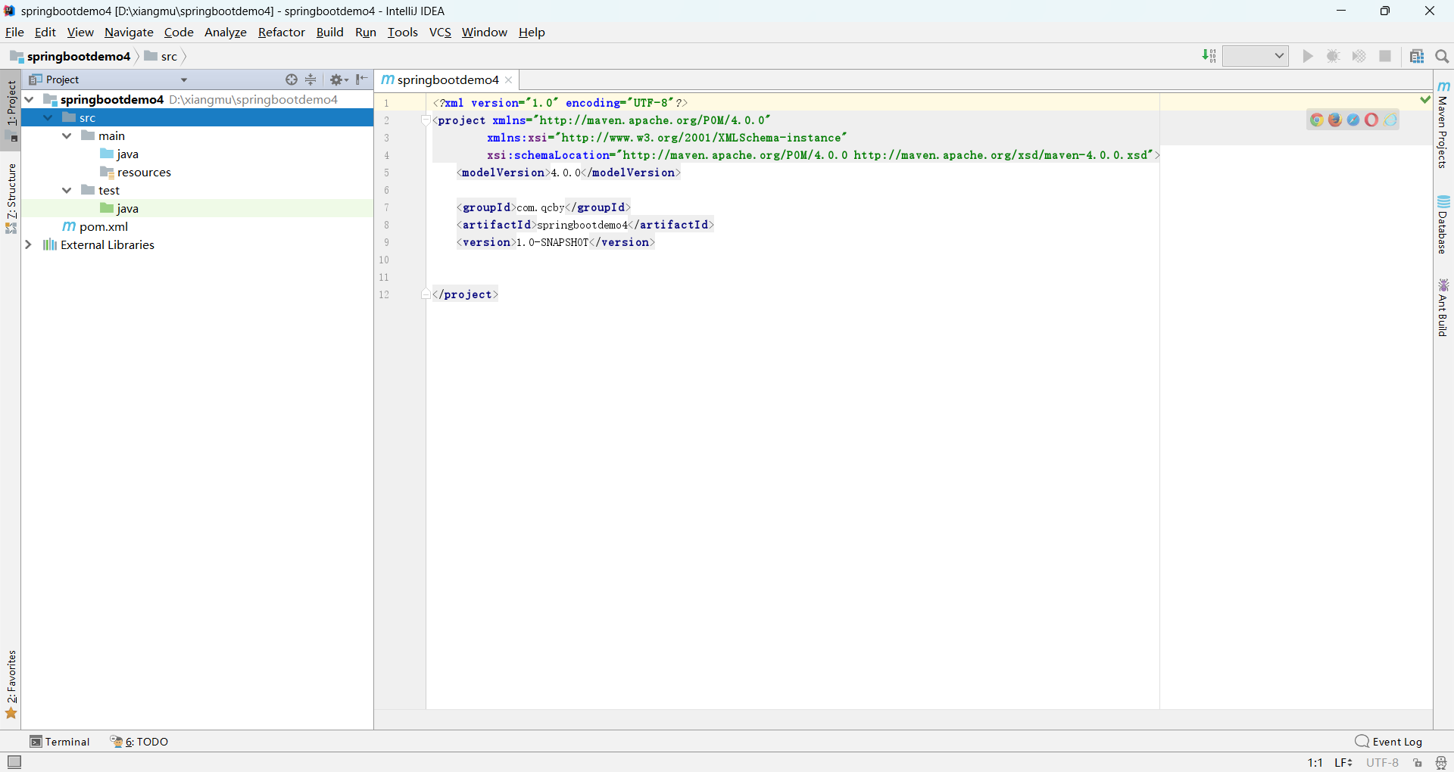Screen dimensions: 1454x772
Task: Click the green inspection checkmark indicator
Action: 1425,99
